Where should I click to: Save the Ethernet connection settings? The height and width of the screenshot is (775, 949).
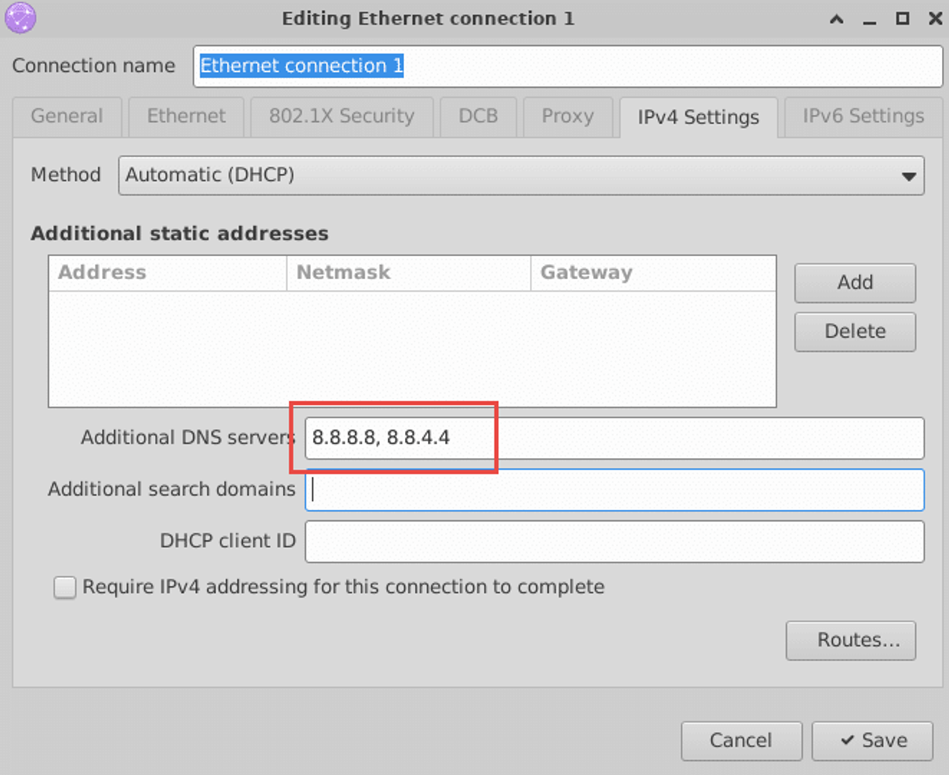point(872,741)
